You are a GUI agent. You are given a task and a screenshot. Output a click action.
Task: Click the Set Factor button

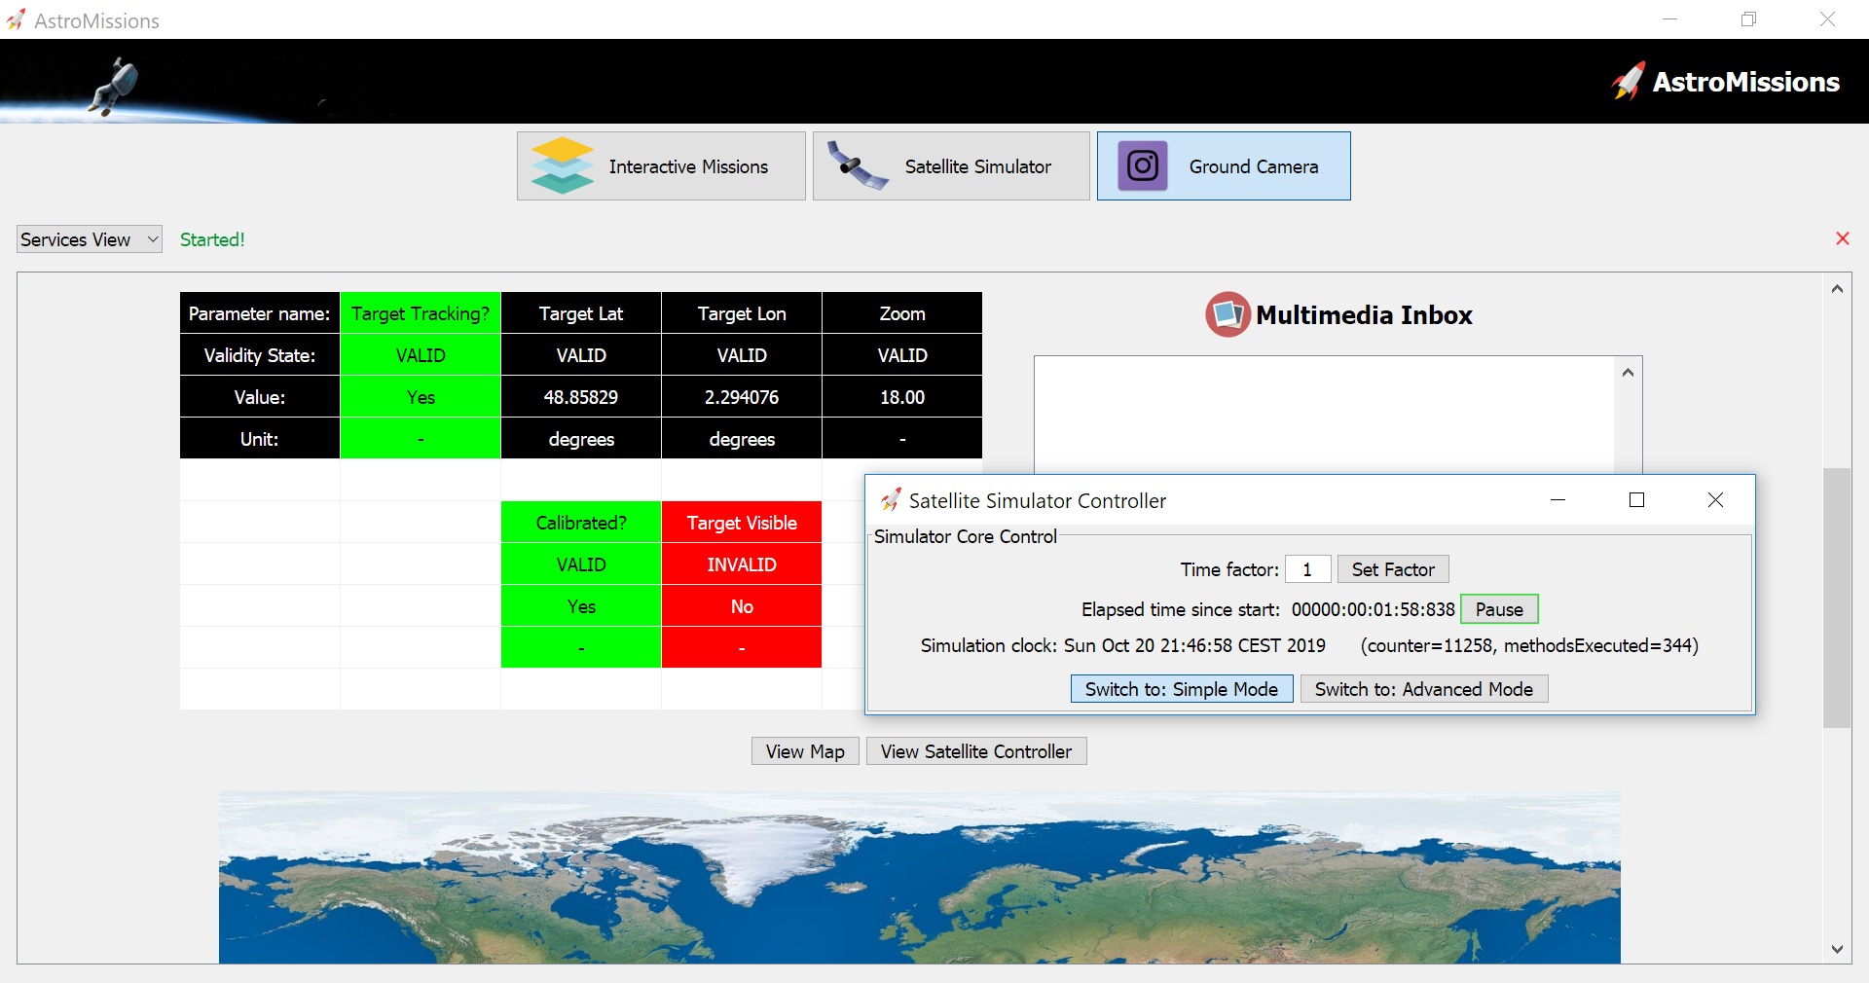(1392, 569)
